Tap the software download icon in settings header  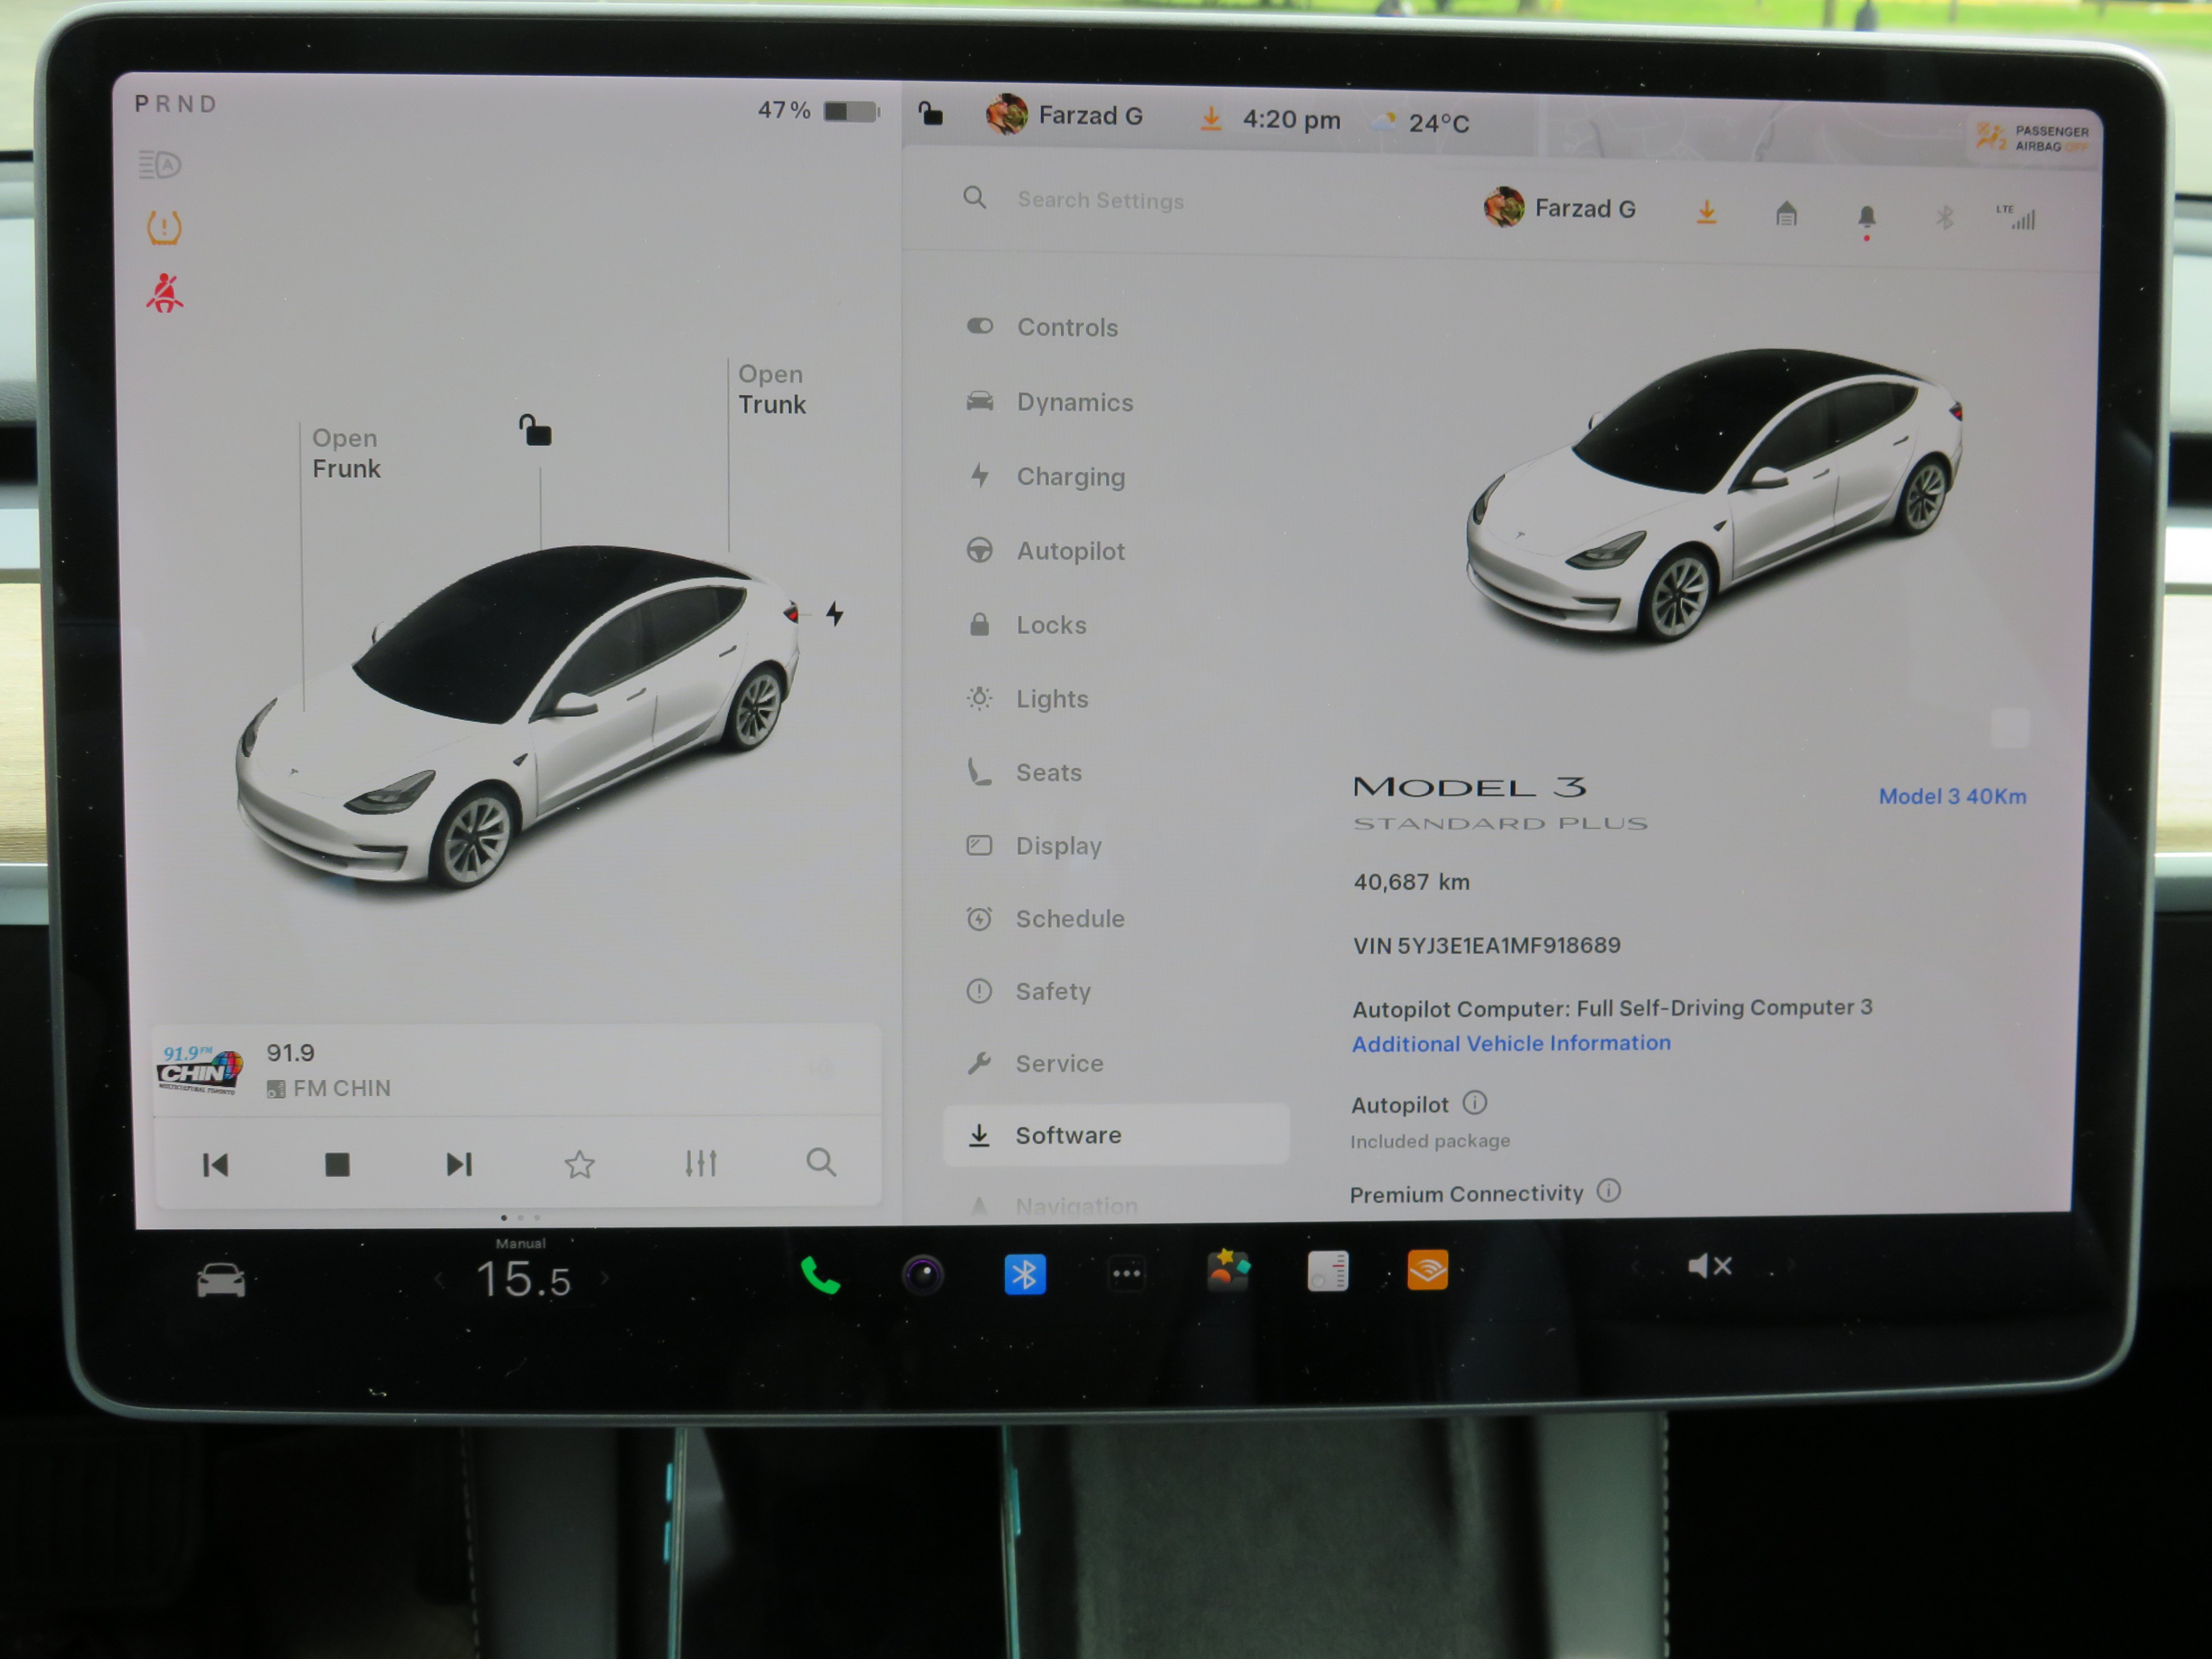(1707, 212)
